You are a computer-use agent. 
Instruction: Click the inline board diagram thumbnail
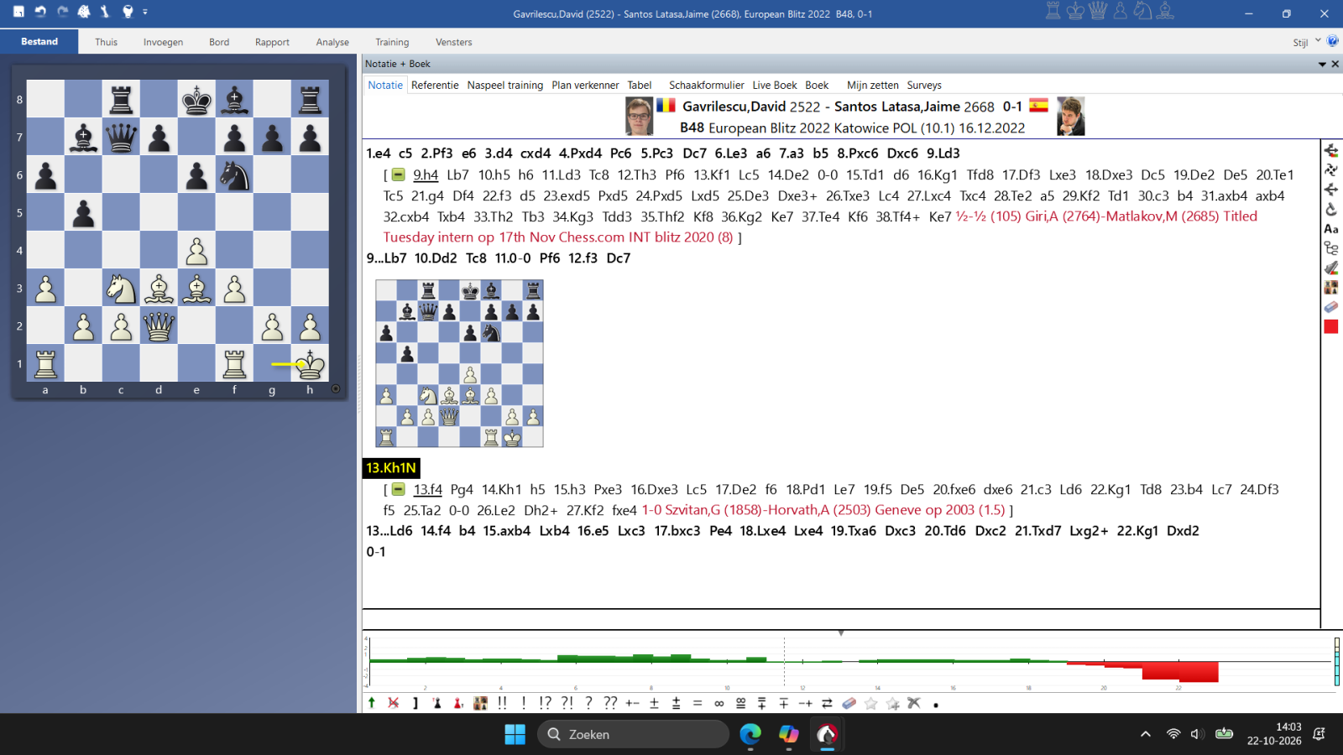459,363
